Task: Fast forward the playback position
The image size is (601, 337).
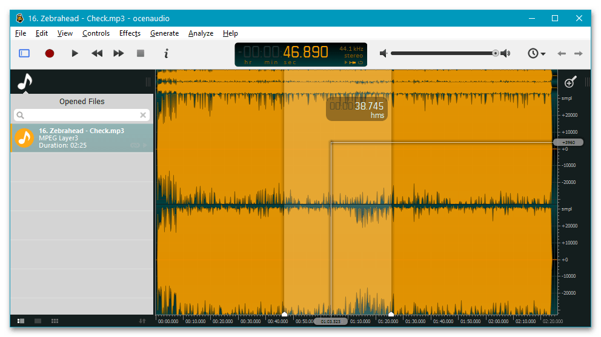Action: tap(118, 53)
